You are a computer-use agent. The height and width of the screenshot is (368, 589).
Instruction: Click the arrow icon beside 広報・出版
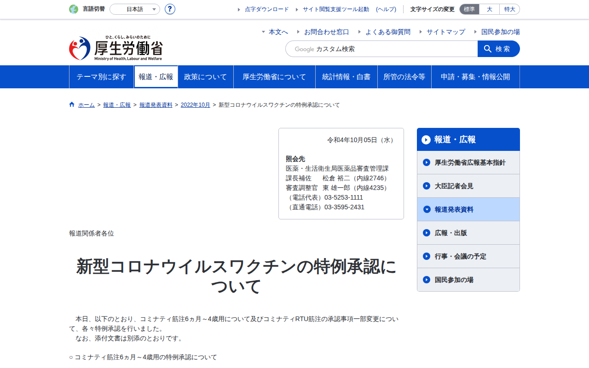tap(427, 233)
